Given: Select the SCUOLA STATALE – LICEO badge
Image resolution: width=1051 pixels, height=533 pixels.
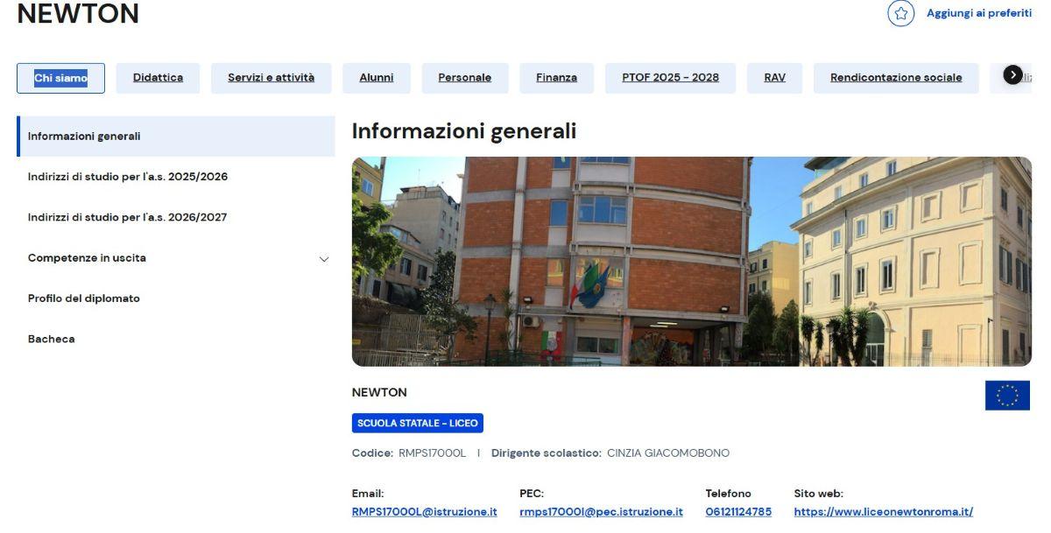Looking at the screenshot, I should click(418, 423).
